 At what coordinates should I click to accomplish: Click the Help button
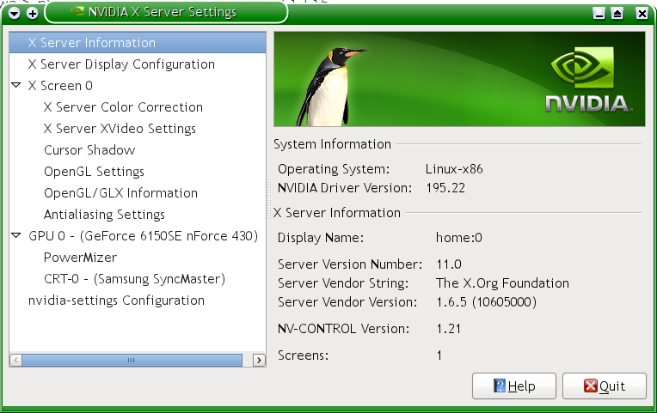[514, 386]
